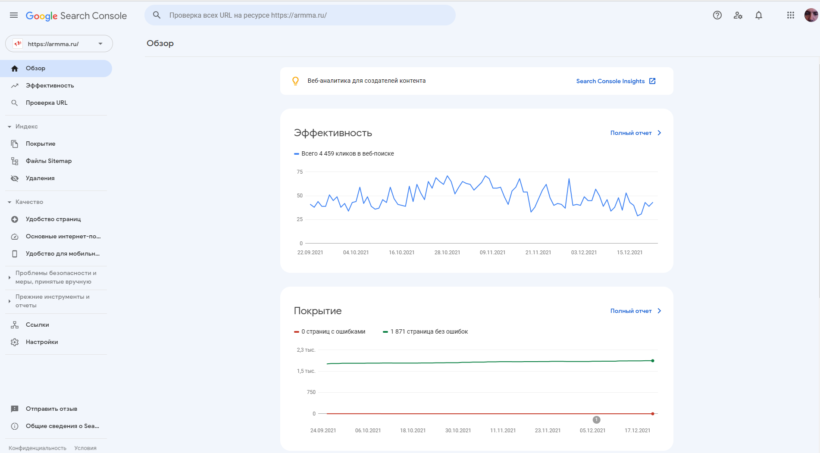Click the account profile avatar

coord(811,16)
